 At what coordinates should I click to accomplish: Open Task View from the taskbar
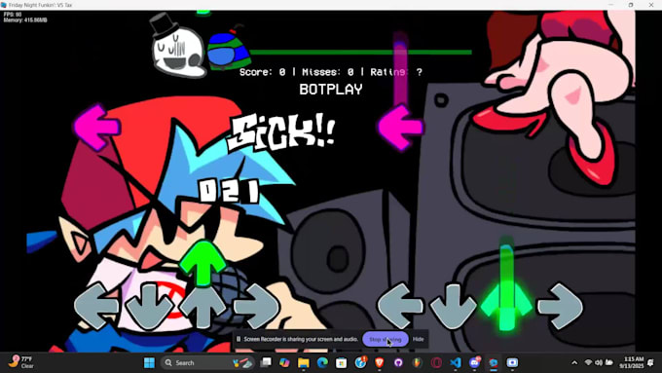266,363
